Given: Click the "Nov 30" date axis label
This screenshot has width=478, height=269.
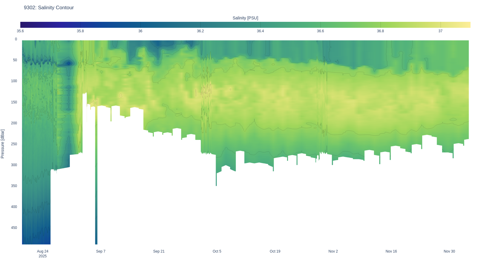Looking at the screenshot, I should coord(449,251).
